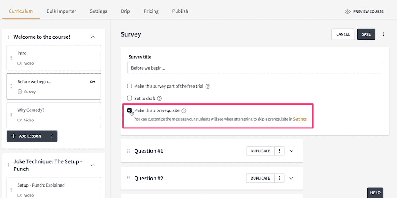The height and width of the screenshot is (198, 397).
Task: Click the survey icon under Before we begin
Action: click(19, 92)
